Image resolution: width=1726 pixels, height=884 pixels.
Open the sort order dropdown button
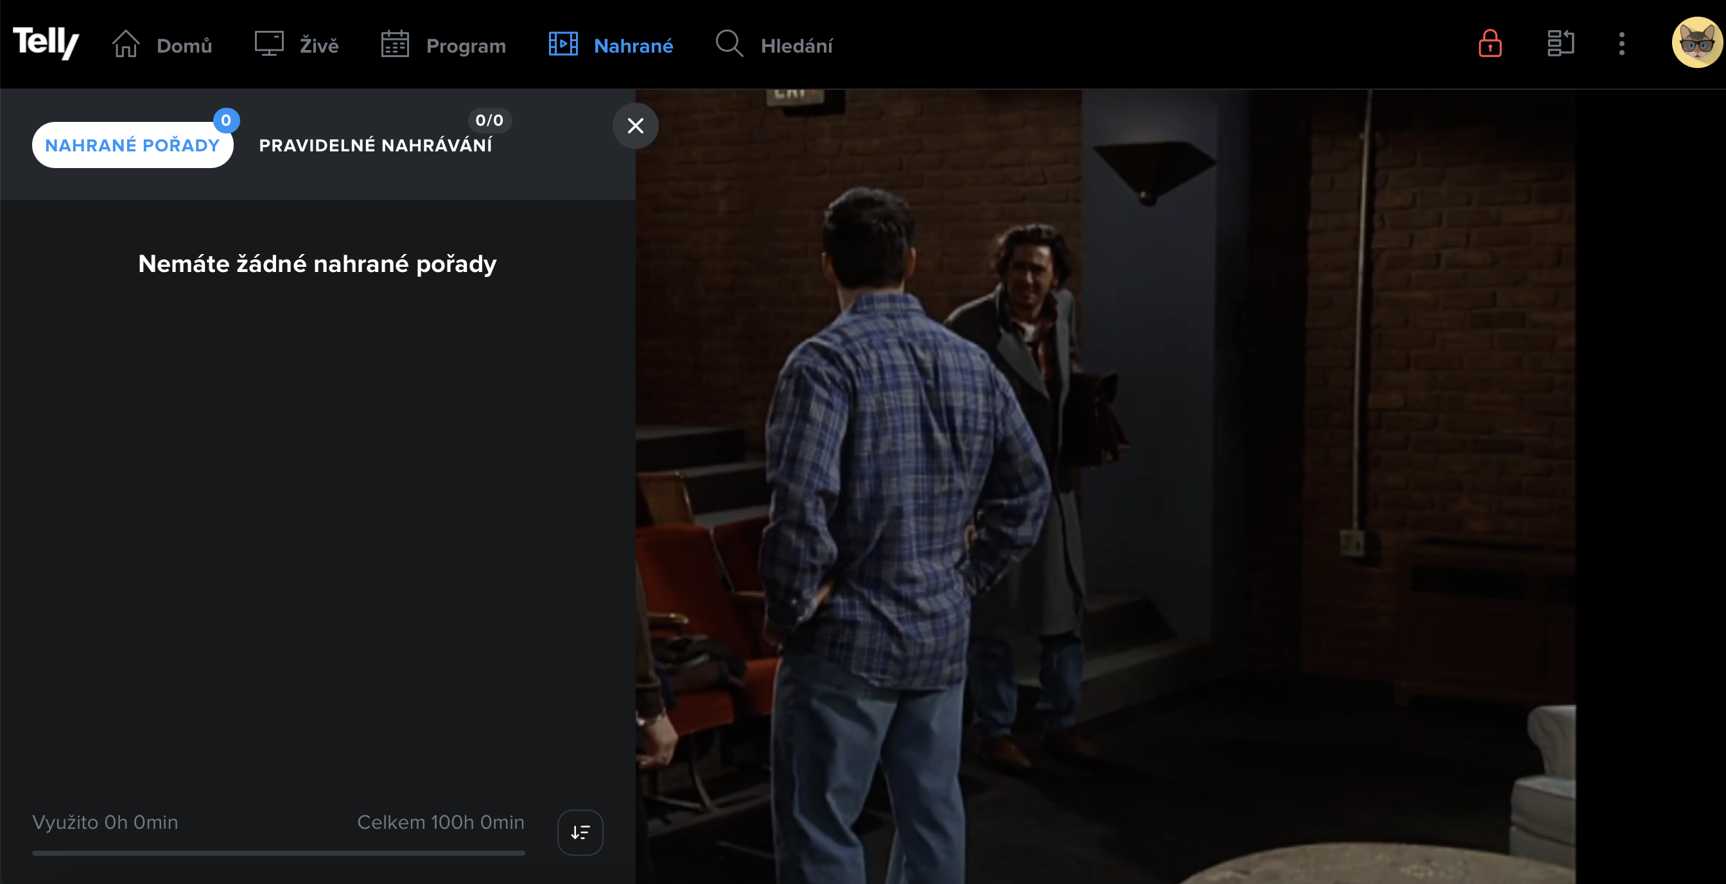click(x=580, y=833)
